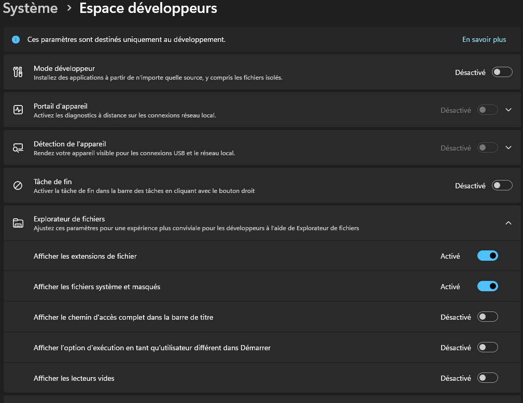Expand the Portail d'appareil section chevron
Viewport: 523px width, 403px height.
click(508, 110)
